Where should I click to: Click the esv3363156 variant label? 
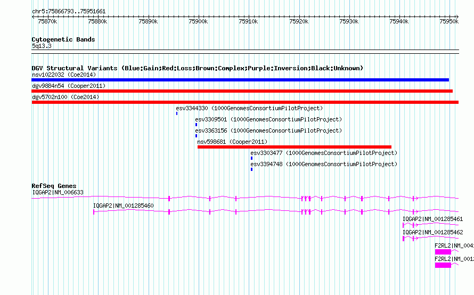point(268,130)
